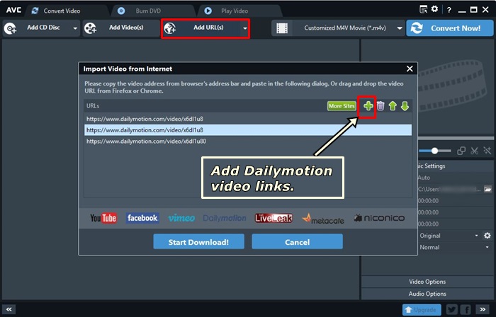Viewport: 496px width, 317px height.
Task: Select the first dailymotion x6dl1u8 URL row
Action: click(x=248, y=119)
